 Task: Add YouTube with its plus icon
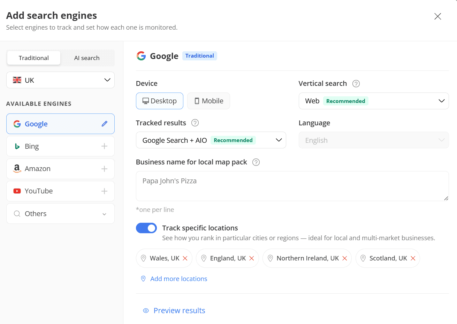[104, 191]
